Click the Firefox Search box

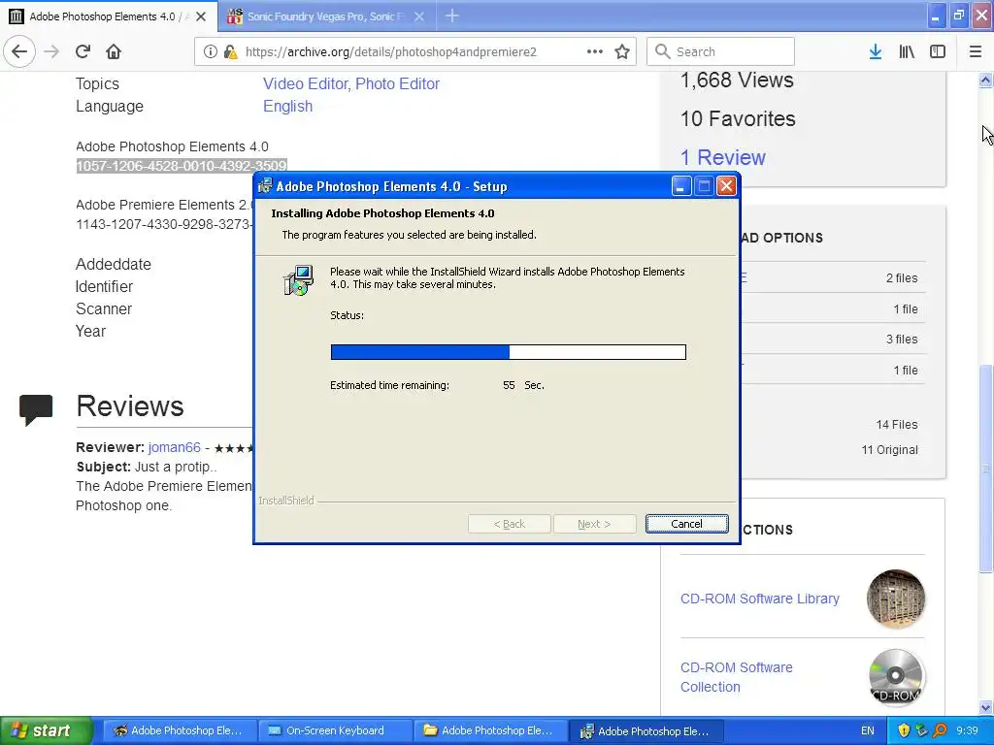pyautogui.click(x=720, y=52)
